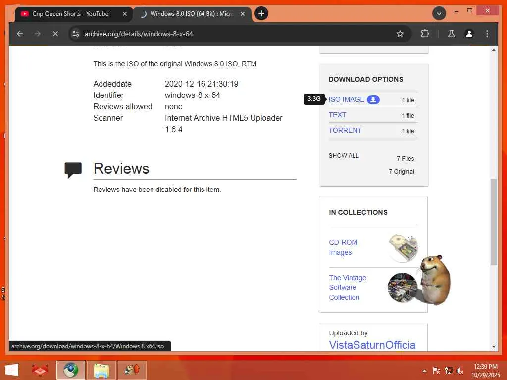Stop page loading with the X button
Viewport: 507px width, 380px height.
(x=55, y=34)
